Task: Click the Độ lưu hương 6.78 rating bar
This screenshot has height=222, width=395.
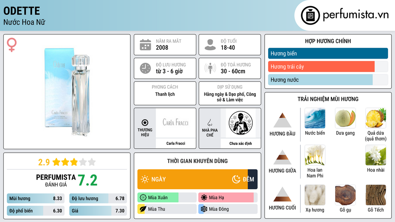Action: pos(98,198)
